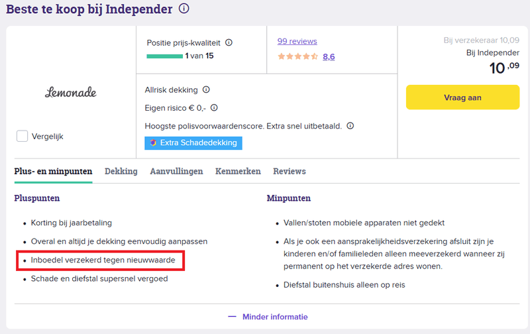Viewport: 530px width, 334px height.
Task: Open the Reviews tab
Action: 290,172
